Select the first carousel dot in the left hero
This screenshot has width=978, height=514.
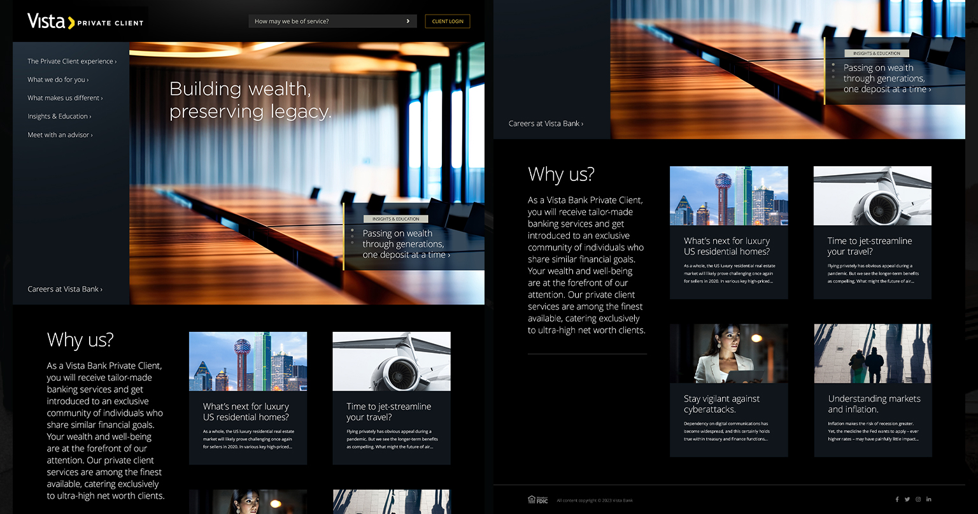coord(352,230)
